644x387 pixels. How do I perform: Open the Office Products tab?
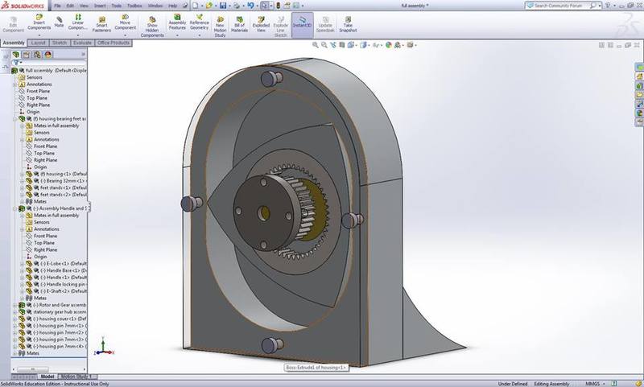point(114,42)
